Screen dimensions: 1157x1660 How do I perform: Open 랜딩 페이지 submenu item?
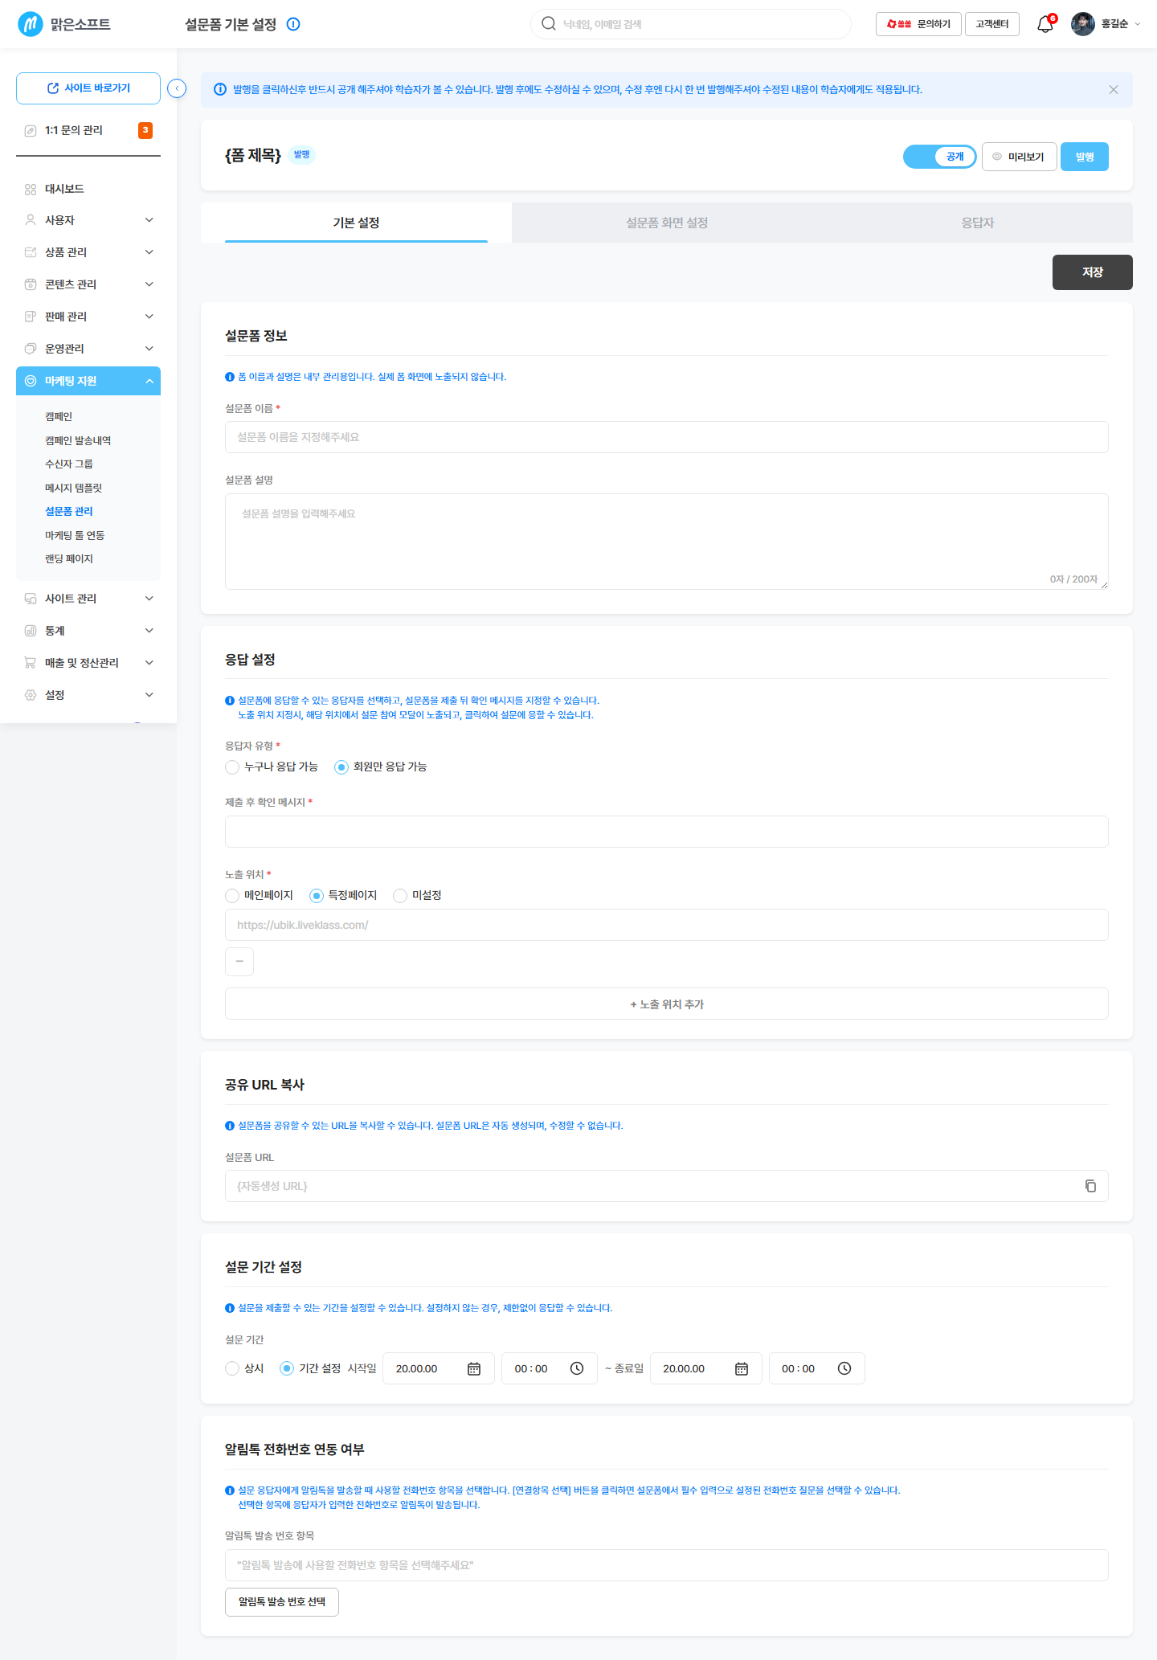tap(69, 558)
